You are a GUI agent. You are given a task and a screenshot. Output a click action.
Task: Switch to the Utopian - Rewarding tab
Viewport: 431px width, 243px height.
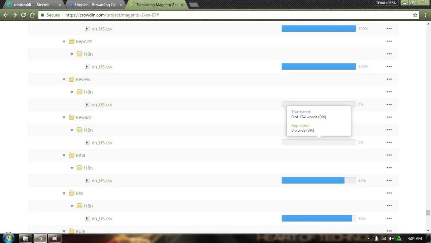pyautogui.click(x=95, y=5)
